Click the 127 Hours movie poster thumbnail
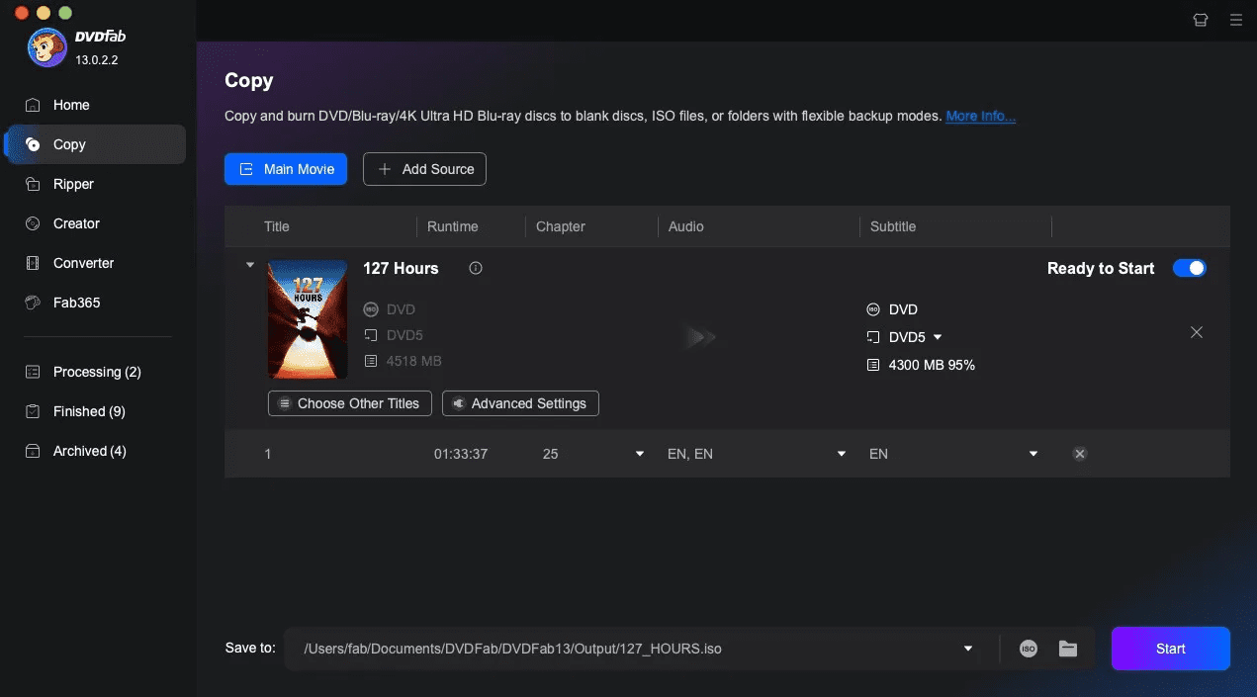Image resolution: width=1257 pixels, height=697 pixels. 308,318
